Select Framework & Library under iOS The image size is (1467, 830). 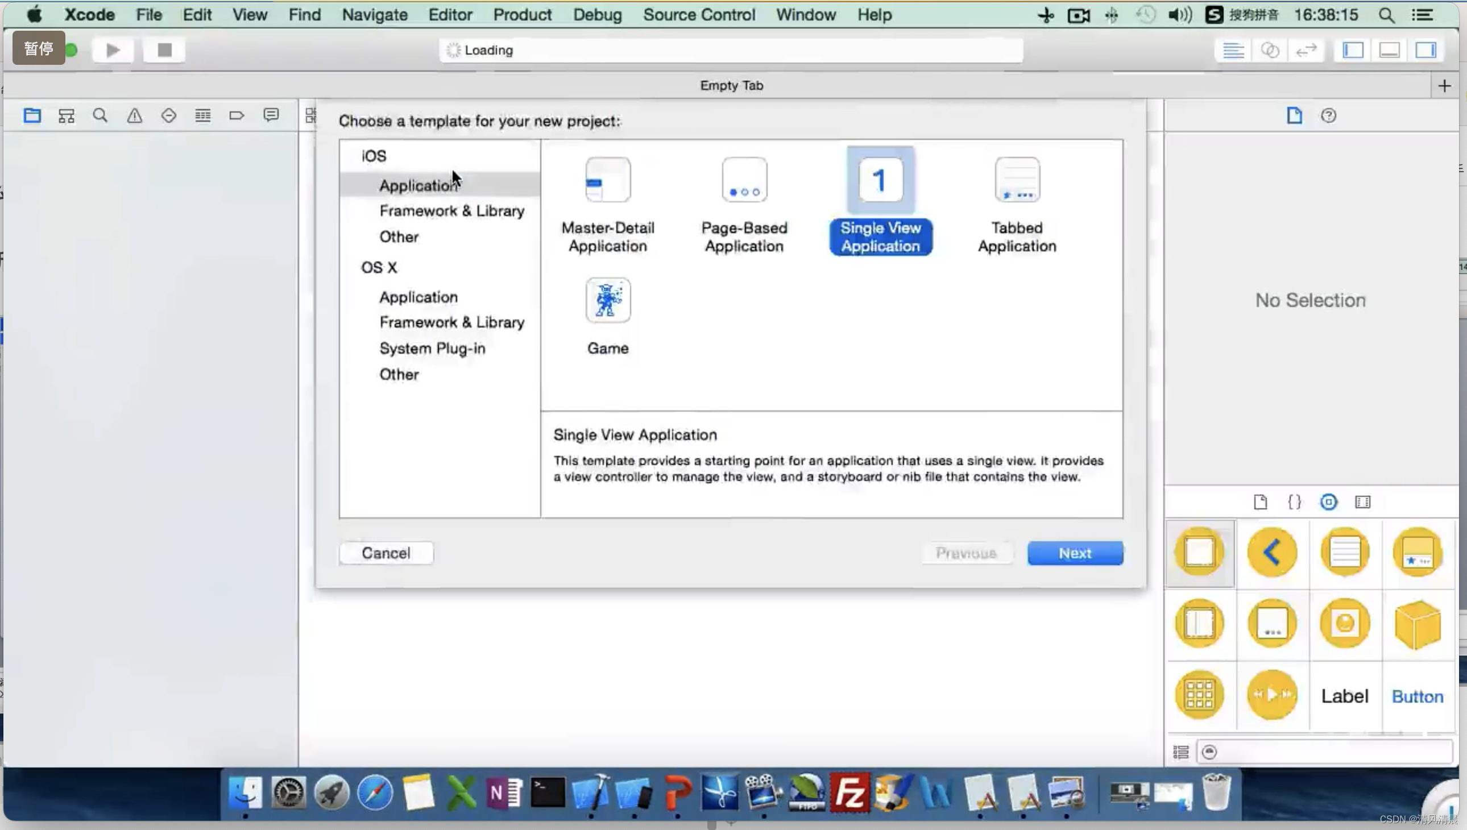[451, 211]
